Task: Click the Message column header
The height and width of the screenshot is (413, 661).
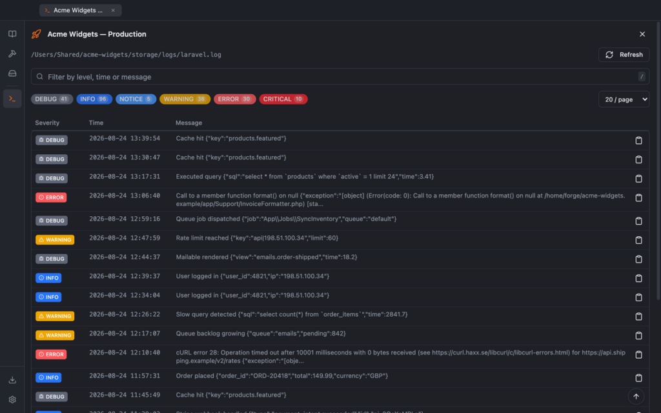Action: point(189,123)
